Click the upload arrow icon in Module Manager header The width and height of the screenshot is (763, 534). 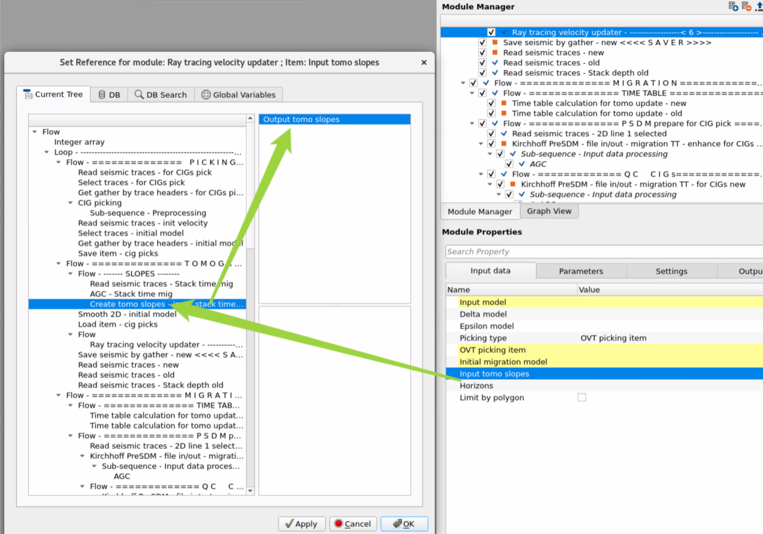tap(759, 7)
